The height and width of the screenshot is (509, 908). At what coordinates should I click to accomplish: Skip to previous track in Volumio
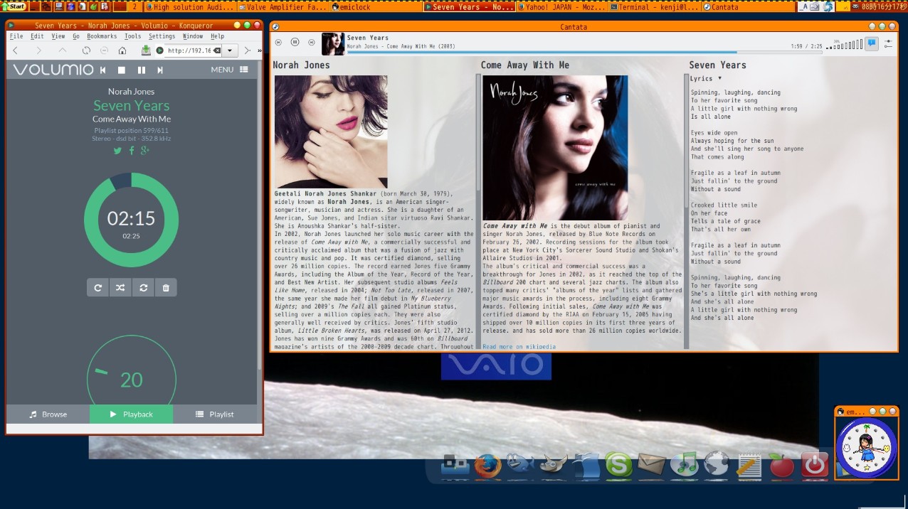103,70
